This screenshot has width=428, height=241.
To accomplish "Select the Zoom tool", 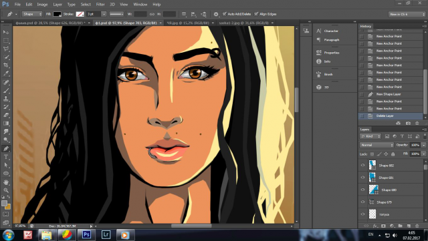I will point(6,190).
